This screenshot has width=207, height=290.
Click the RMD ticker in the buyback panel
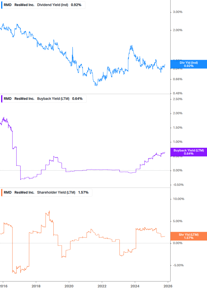click(x=8, y=99)
